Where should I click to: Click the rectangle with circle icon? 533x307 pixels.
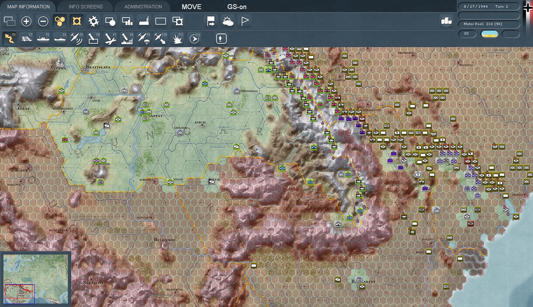(x=110, y=21)
